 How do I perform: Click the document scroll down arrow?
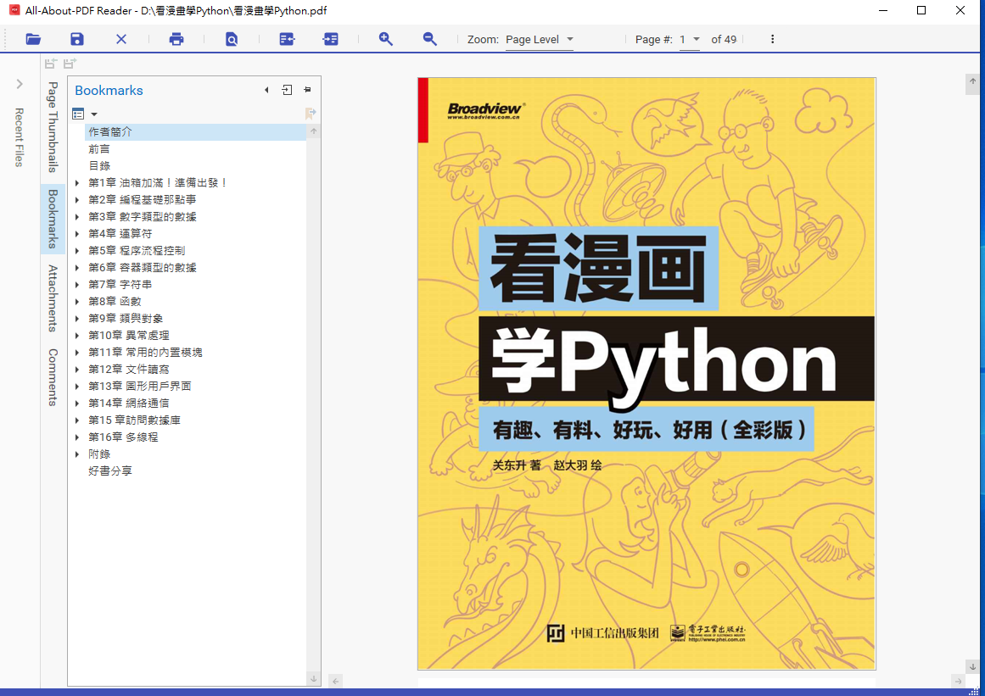coord(972,667)
